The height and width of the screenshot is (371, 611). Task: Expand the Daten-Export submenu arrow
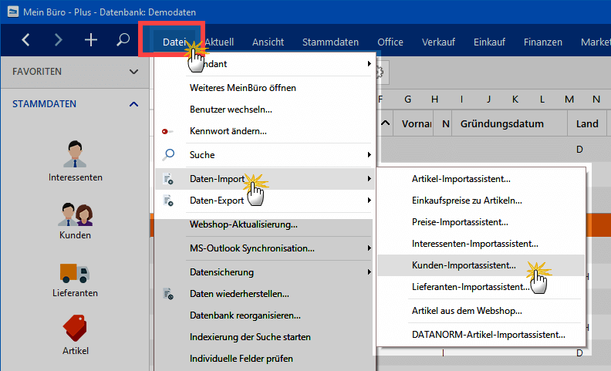click(369, 201)
